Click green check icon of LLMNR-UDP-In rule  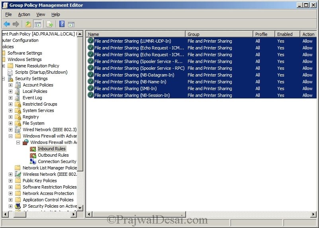pyautogui.click(x=90, y=41)
